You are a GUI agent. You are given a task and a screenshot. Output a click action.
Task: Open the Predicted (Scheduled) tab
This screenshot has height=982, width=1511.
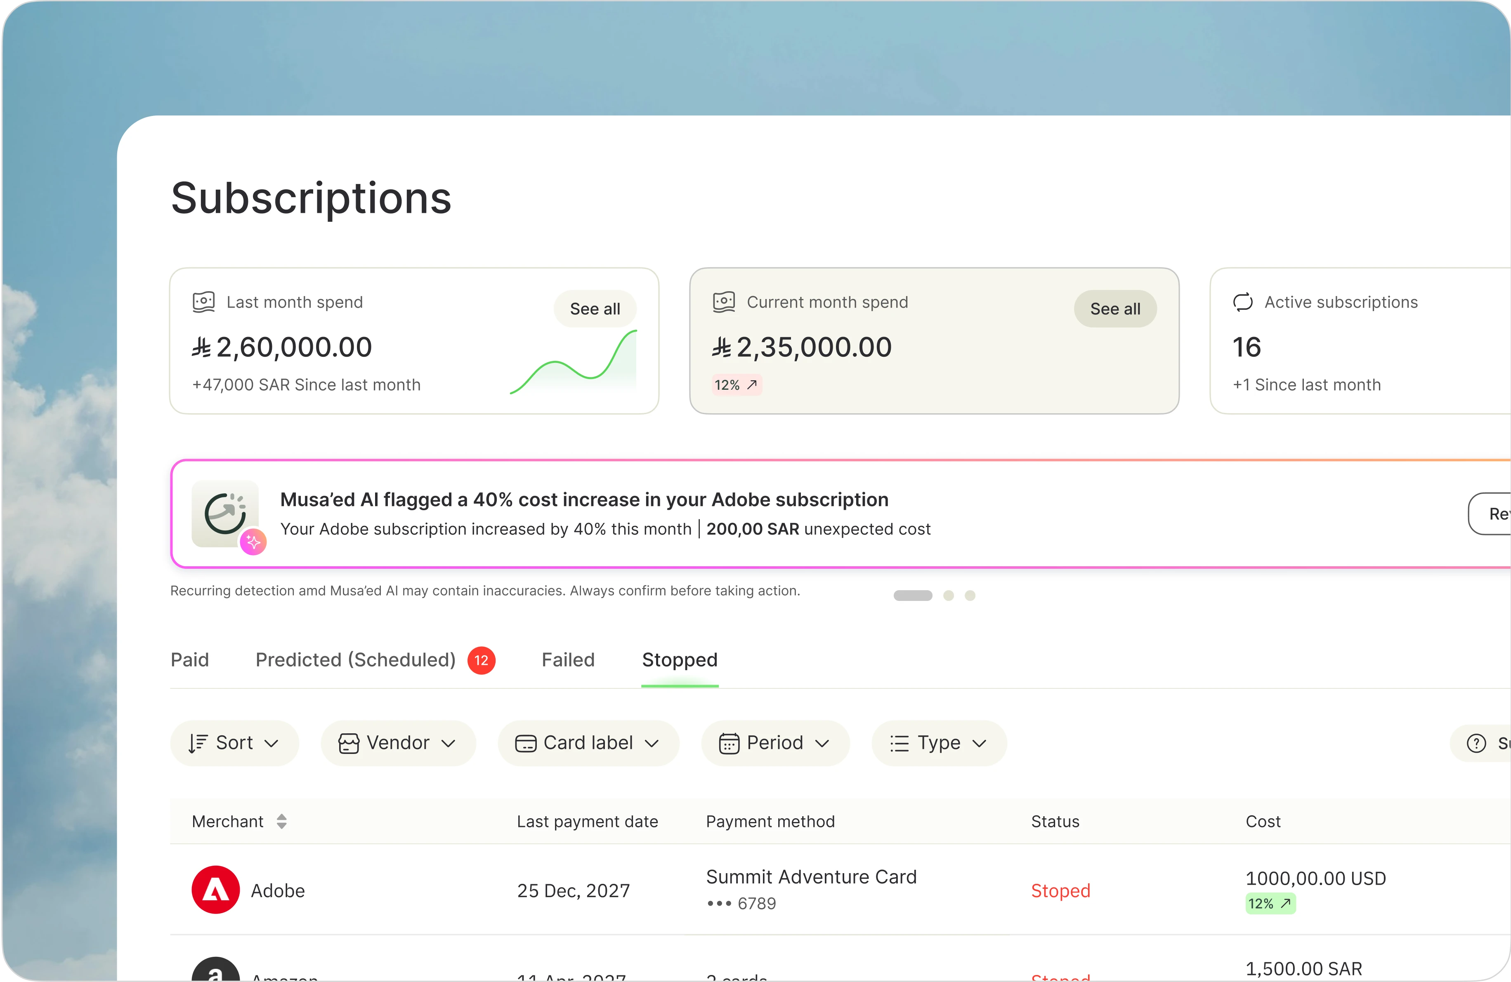(356, 660)
